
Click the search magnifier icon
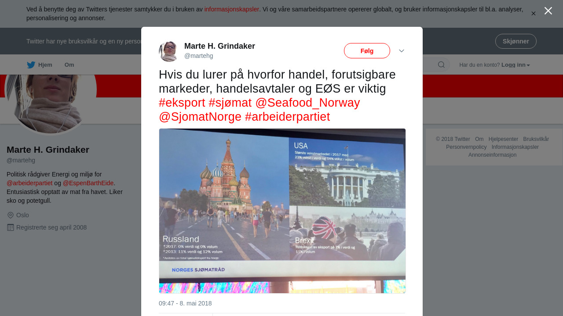click(x=441, y=65)
